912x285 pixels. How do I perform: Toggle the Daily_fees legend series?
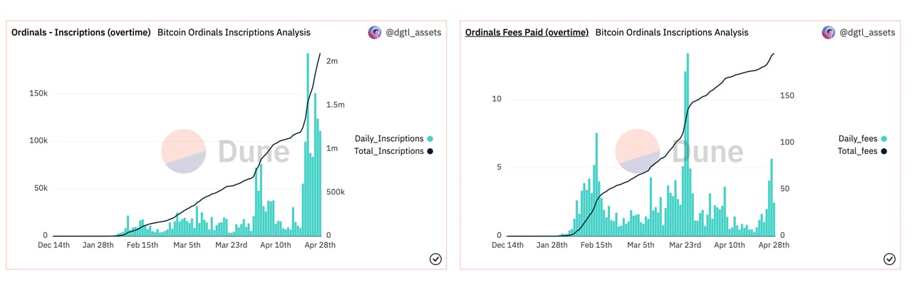pos(857,139)
